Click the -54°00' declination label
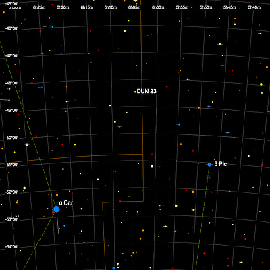270x270 pixels. click(11, 247)
